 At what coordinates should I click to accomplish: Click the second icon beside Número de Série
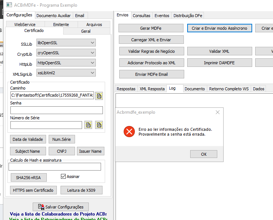click(99, 125)
